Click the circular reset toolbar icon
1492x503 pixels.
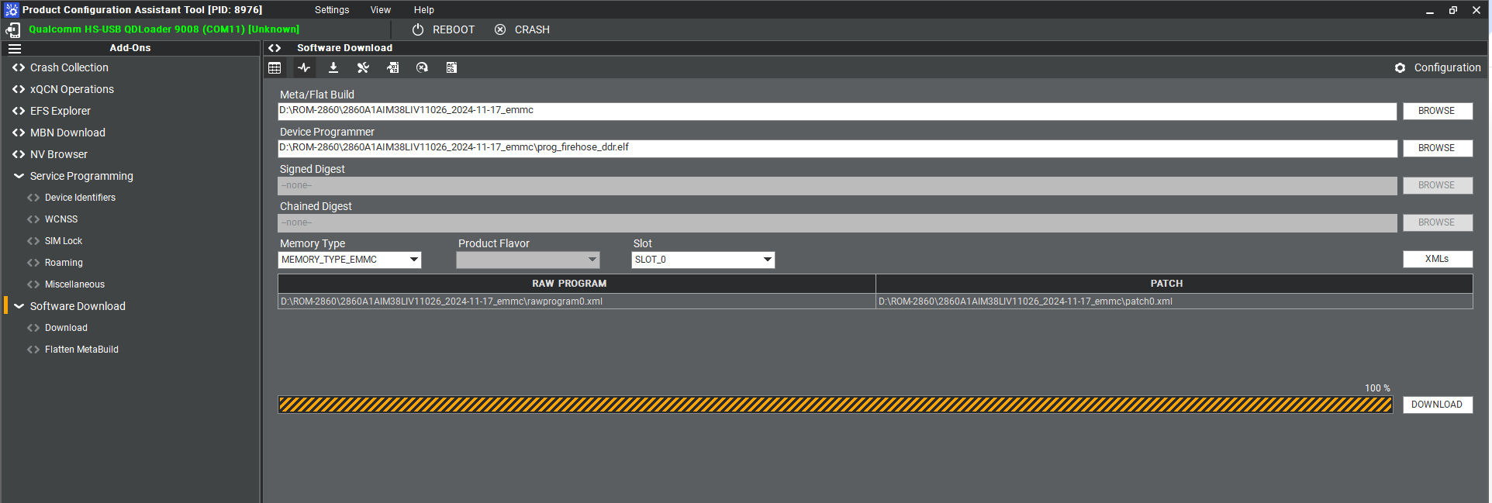click(x=422, y=68)
